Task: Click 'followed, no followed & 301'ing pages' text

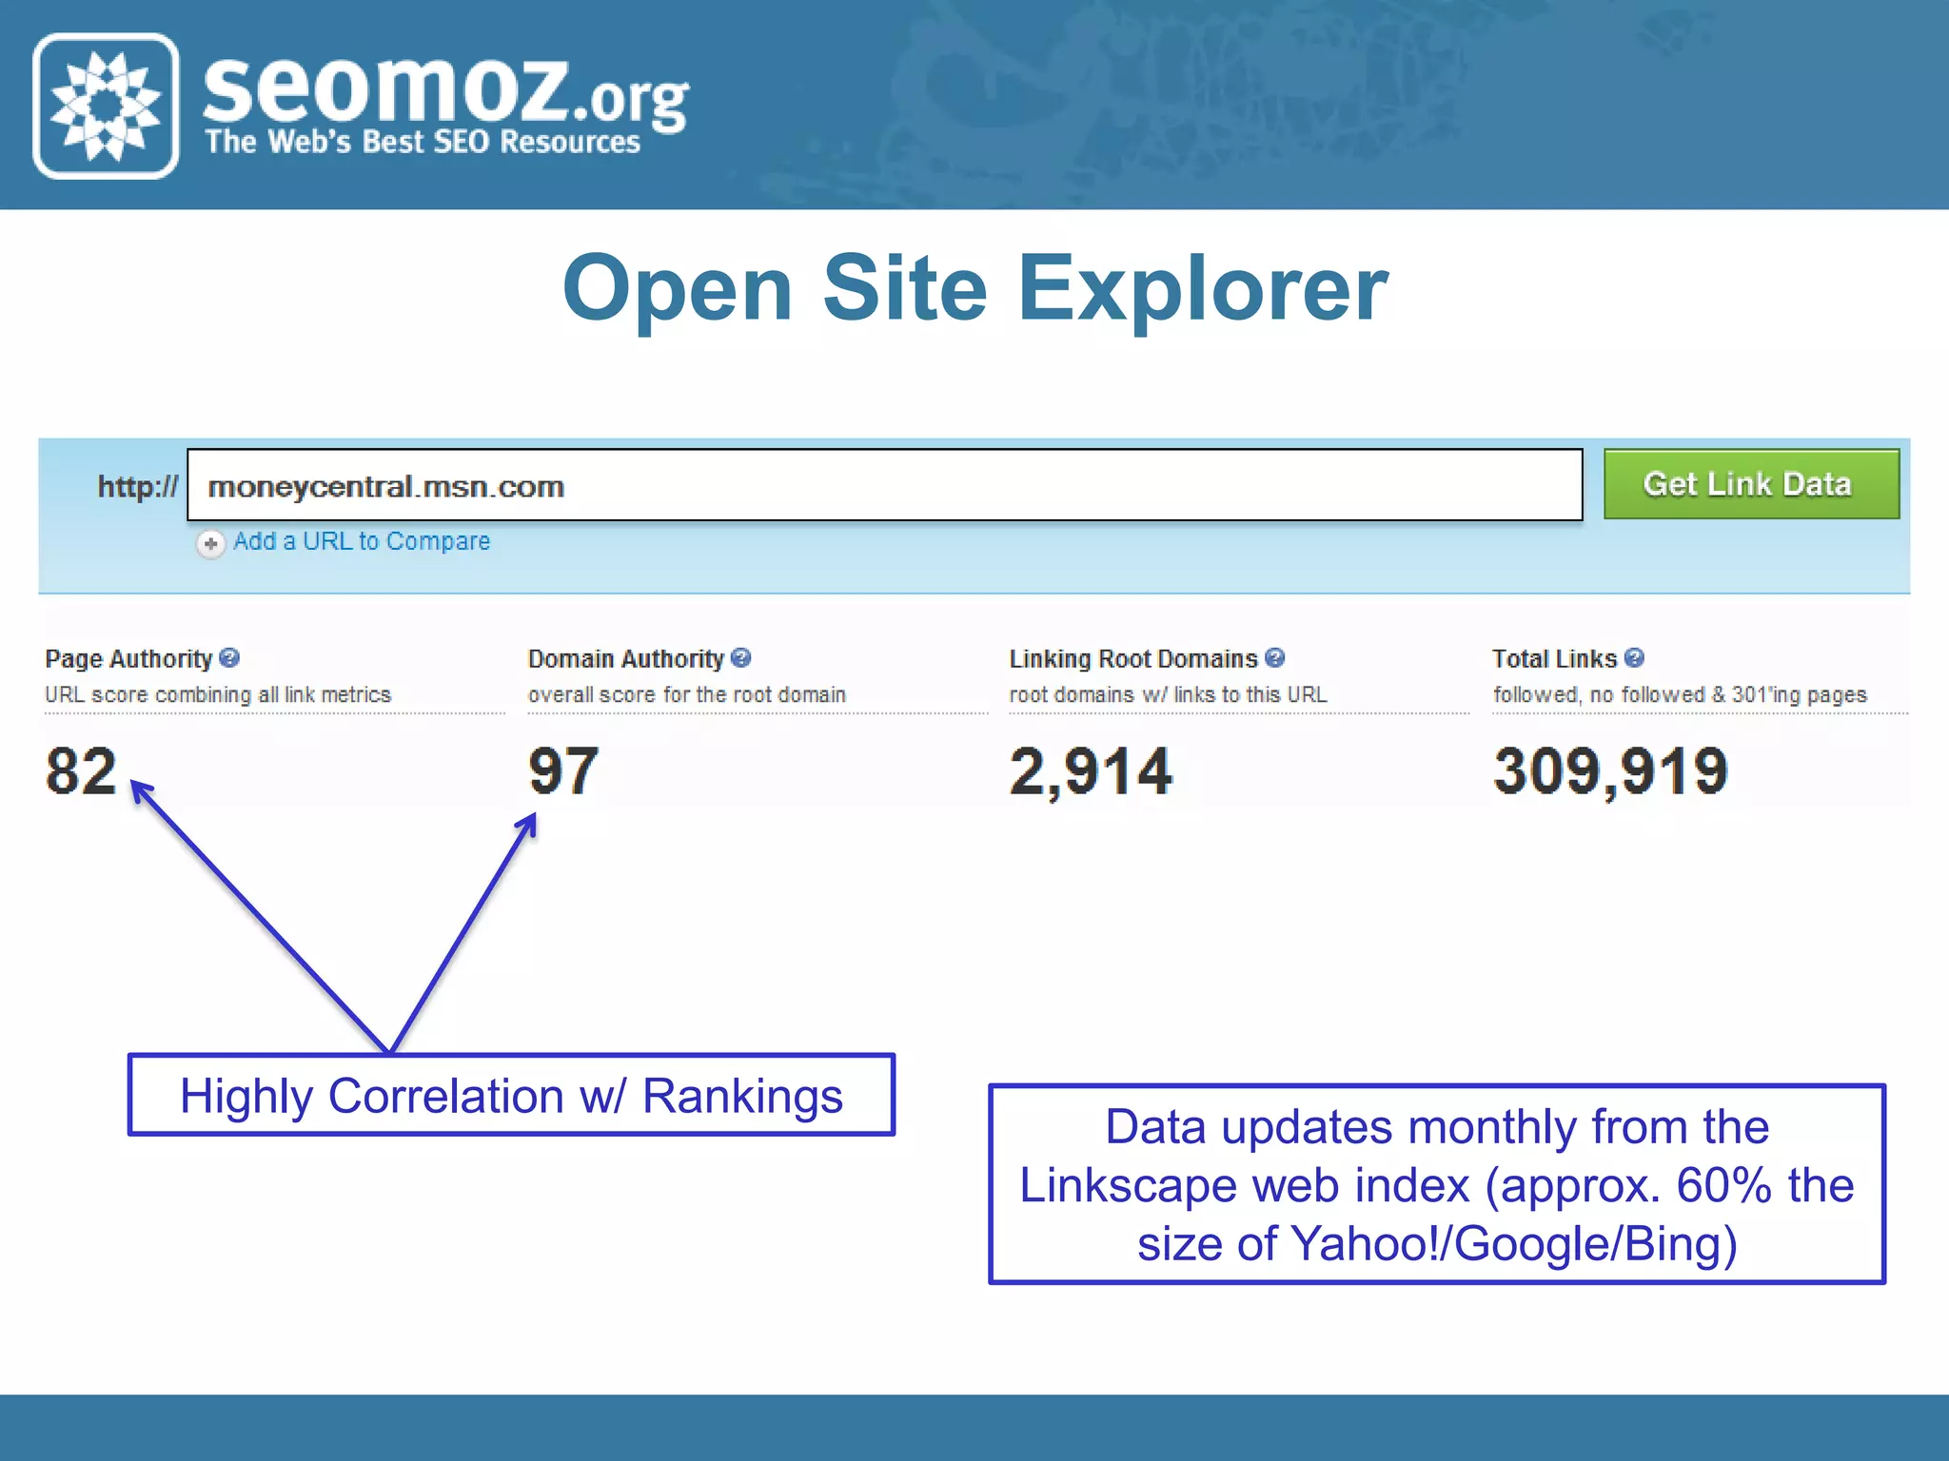Action: coord(1680,695)
